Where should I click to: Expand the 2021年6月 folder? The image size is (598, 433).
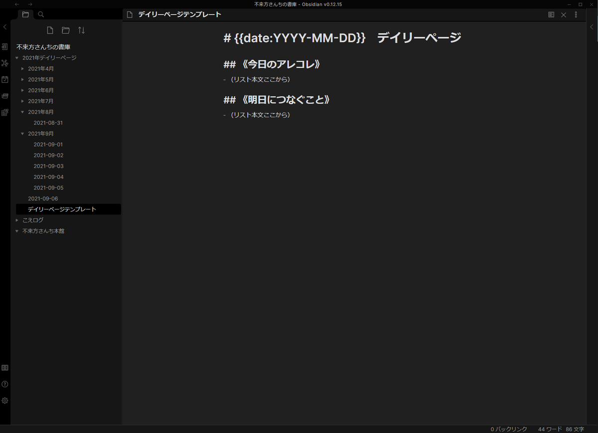coord(22,91)
